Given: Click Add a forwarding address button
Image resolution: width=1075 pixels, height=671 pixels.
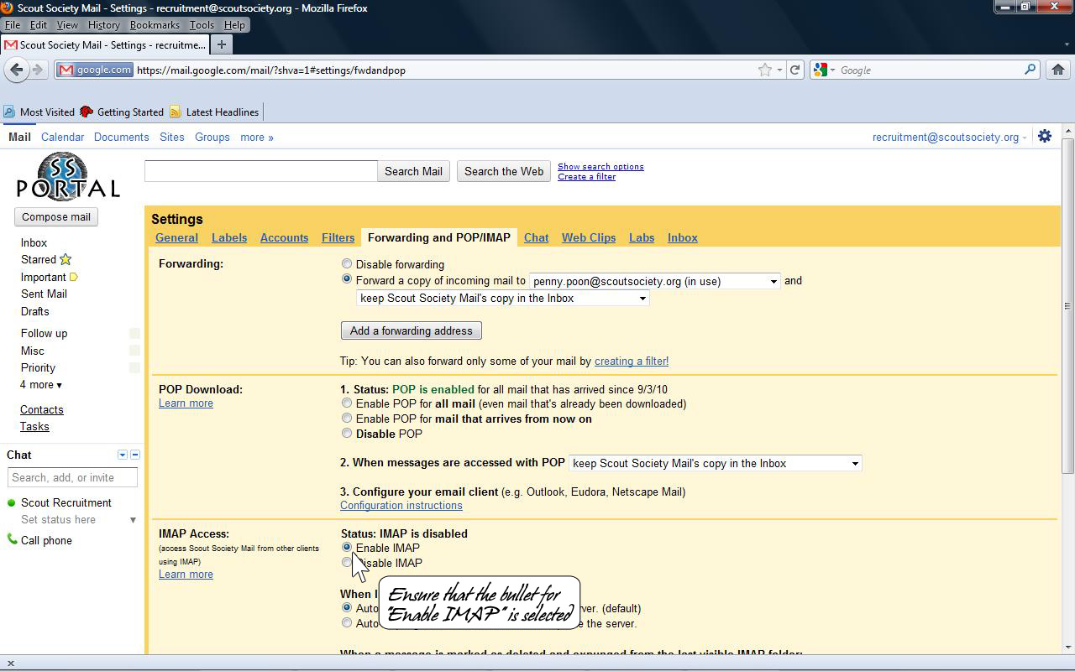Looking at the screenshot, I should coord(411,330).
